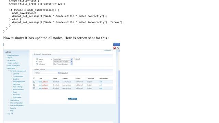Select the status filter radio button
Viewport: 219px width, 123px height.
pos(37,59)
